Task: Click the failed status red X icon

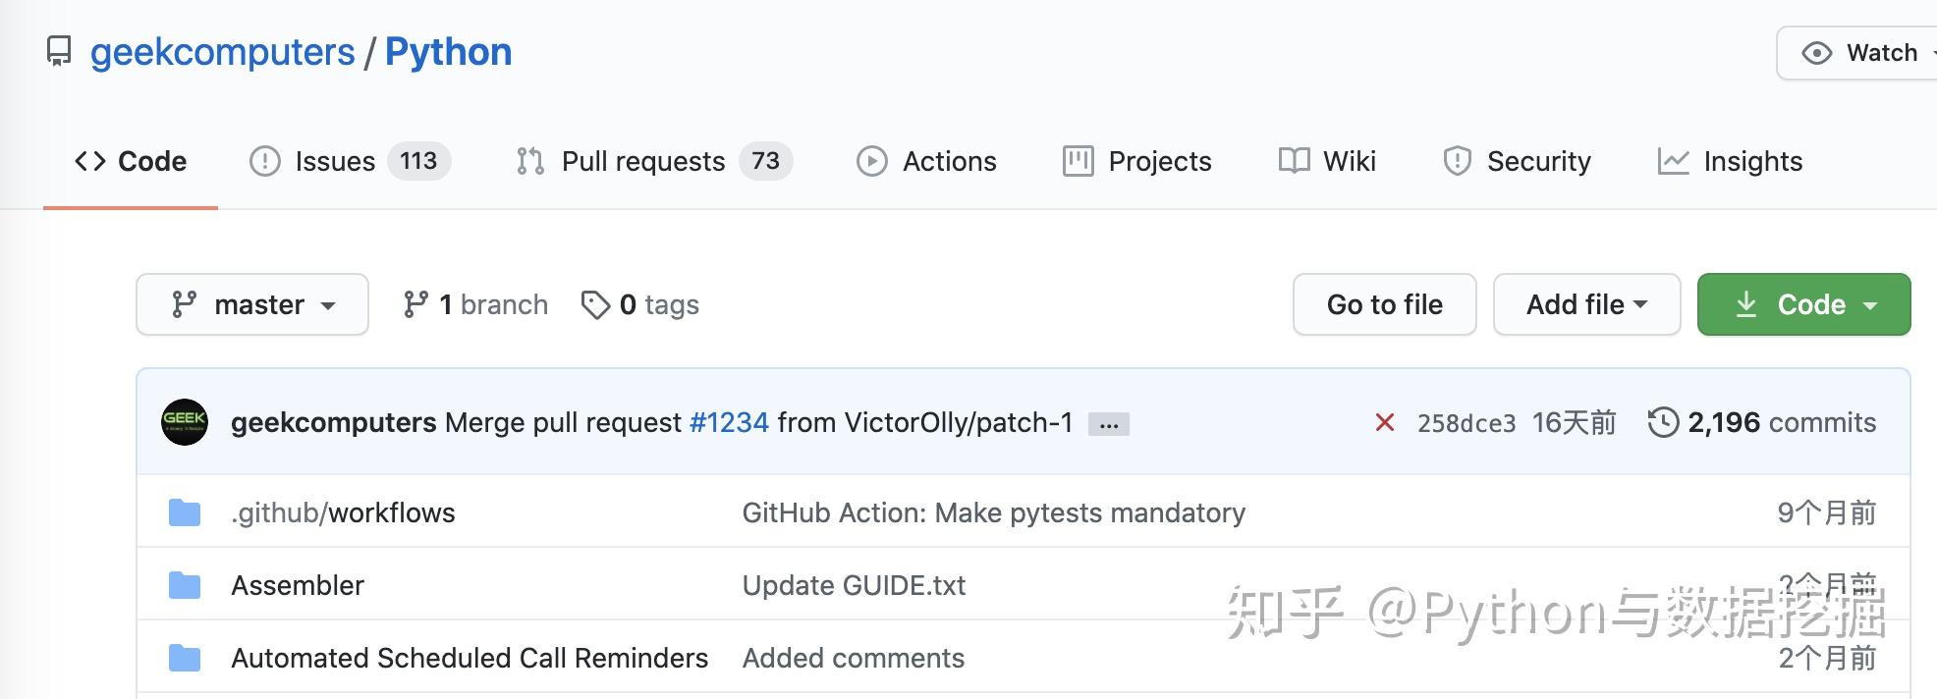Action: tap(1385, 422)
